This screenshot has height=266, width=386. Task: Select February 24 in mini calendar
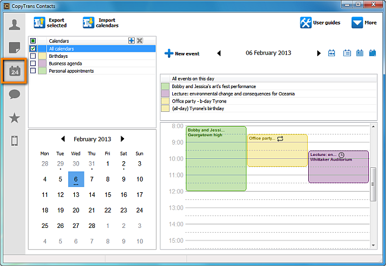[140, 210]
